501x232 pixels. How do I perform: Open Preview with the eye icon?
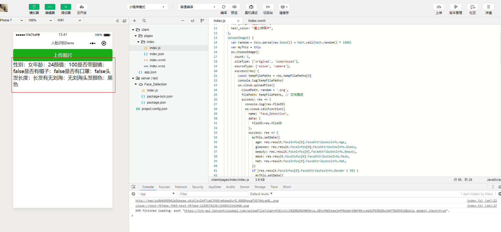[x=234, y=7]
